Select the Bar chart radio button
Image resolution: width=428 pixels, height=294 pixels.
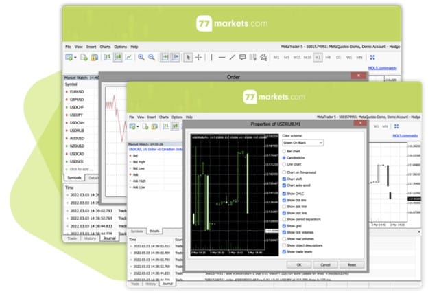coord(285,150)
